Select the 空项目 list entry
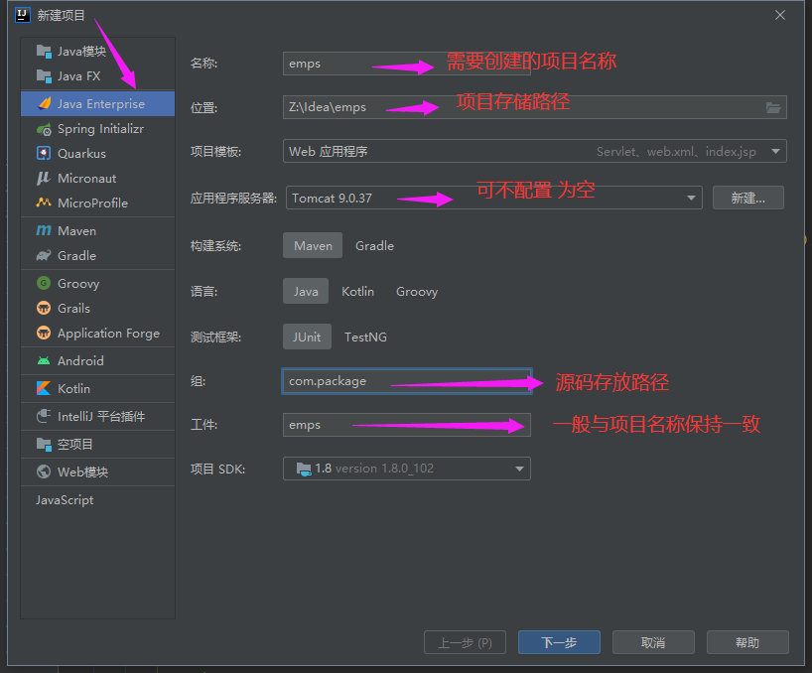Screen dimensions: 812x673 (x=98, y=444)
